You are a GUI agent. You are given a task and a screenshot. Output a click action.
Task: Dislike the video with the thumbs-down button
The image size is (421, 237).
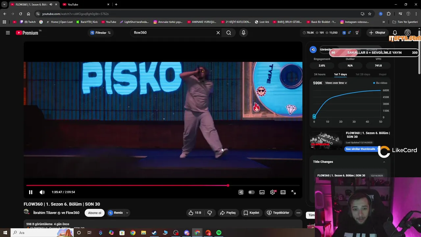[210, 213]
